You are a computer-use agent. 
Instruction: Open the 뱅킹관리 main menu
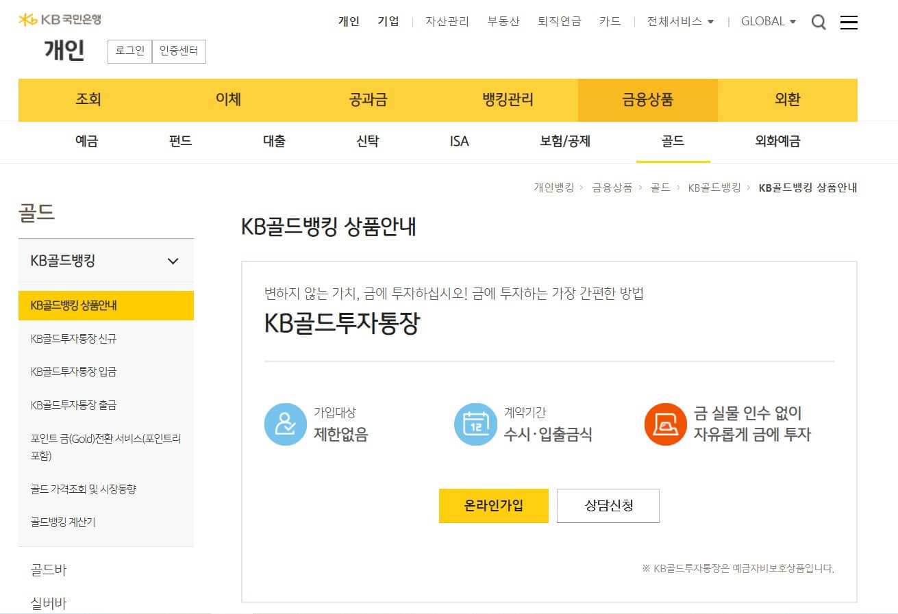pos(508,100)
